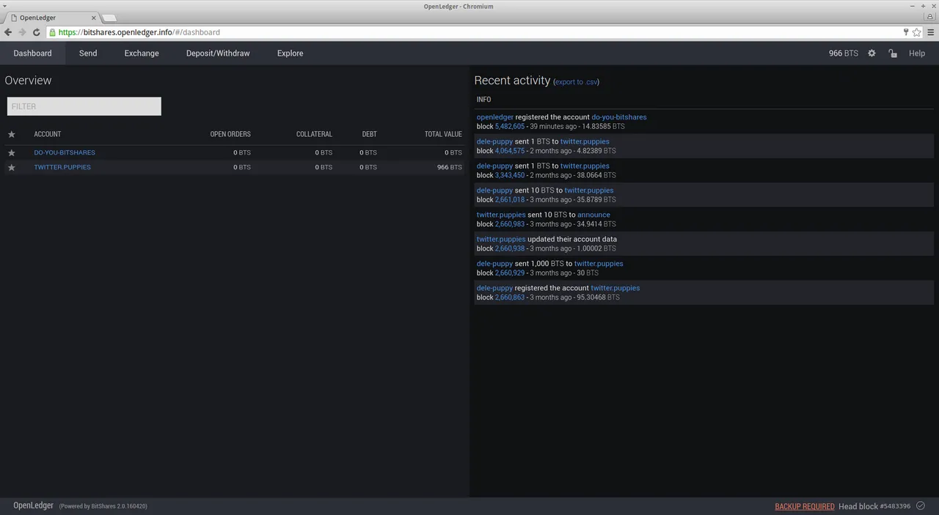Viewport: 939px width, 515px height.
Task: Star the TWITTER.PUPPIES account
Action: pyautogui.click(x=11, y=167)
